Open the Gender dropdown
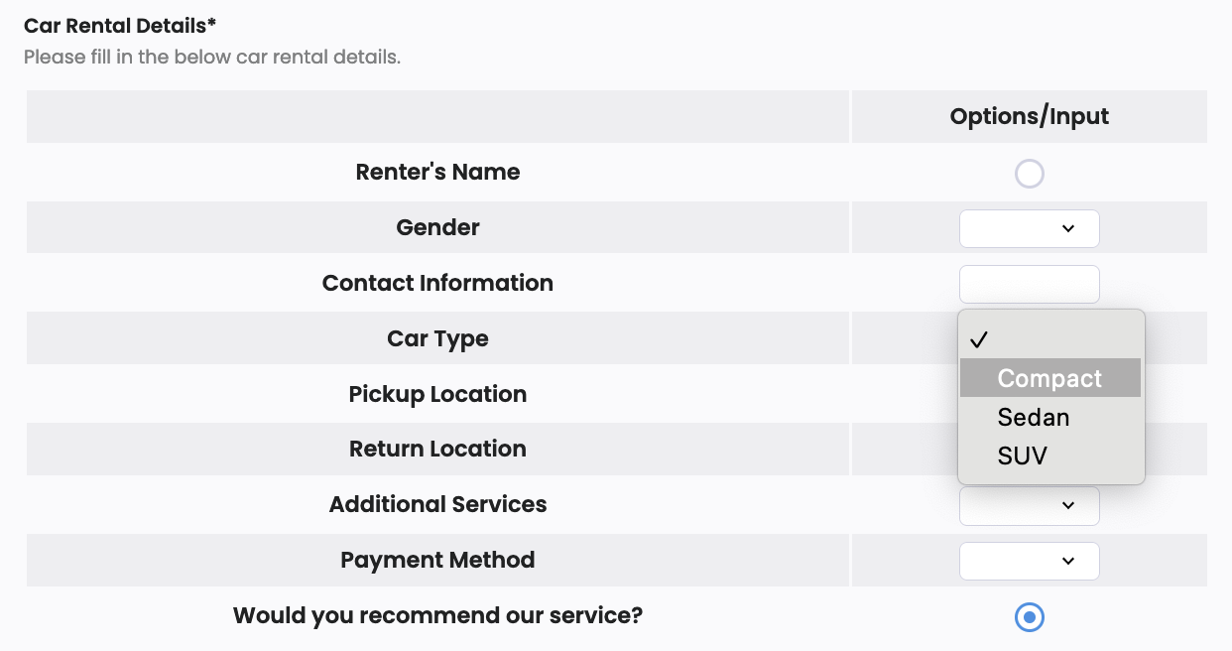 [x=1030, y=228]
